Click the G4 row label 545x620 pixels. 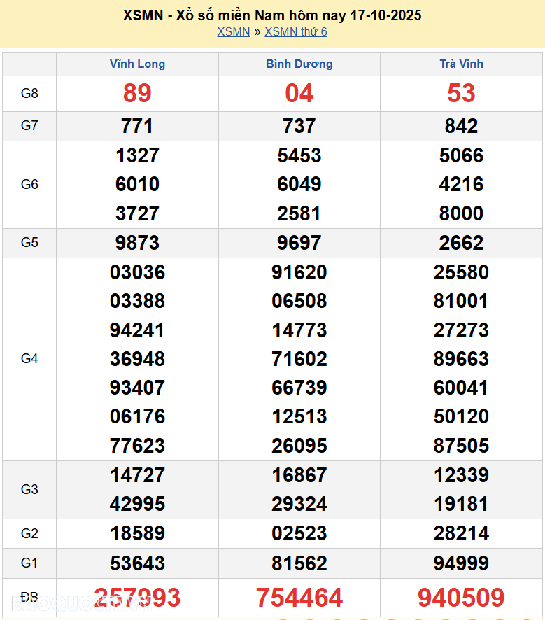29,358
